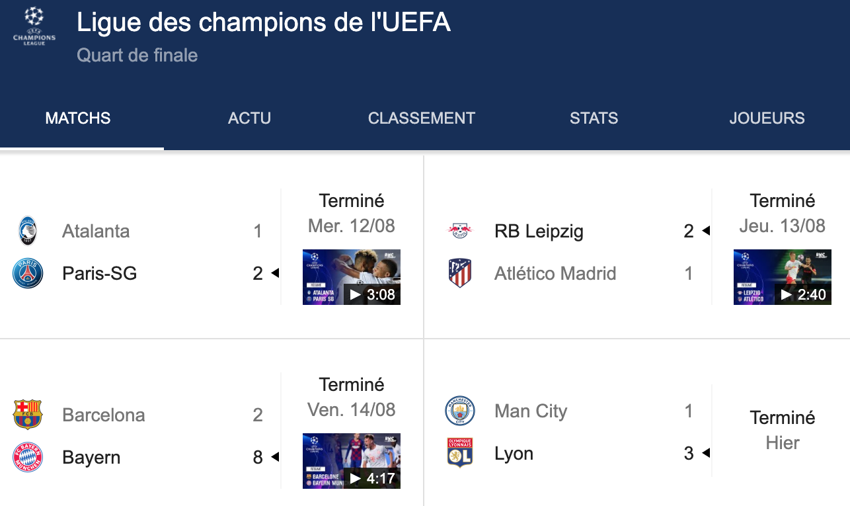
Task: Click the Atalanta club crest
Action: (28, 231)
